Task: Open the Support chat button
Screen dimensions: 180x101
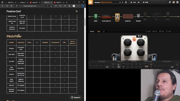Action: 76,97
